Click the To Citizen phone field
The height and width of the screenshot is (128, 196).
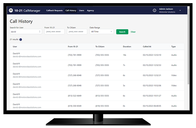pos(77,32)
